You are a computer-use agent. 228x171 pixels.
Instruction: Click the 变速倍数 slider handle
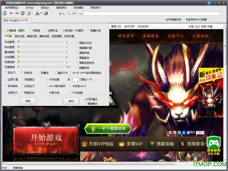coord(18,62)
